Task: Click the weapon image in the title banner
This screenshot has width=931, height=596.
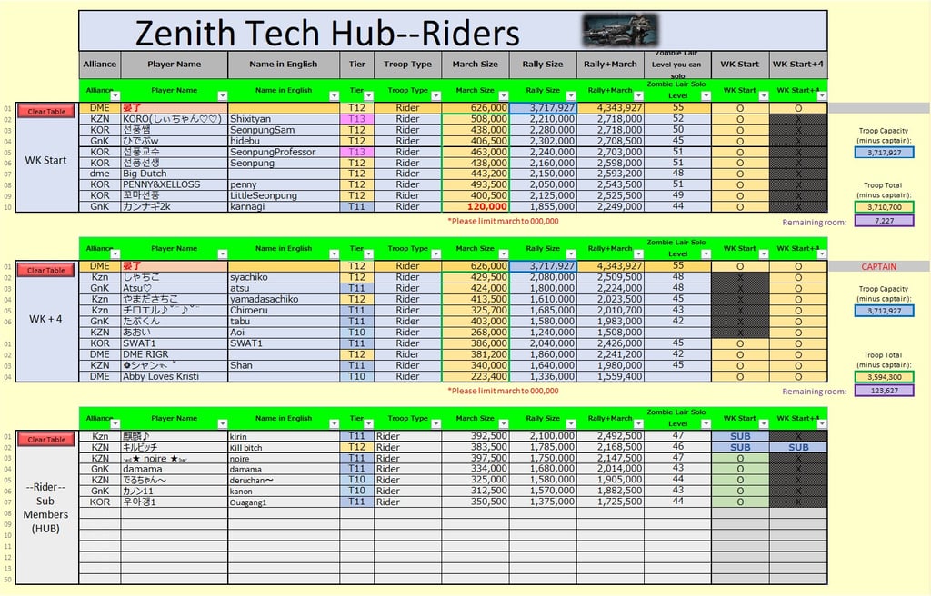Action: point(620,30)
